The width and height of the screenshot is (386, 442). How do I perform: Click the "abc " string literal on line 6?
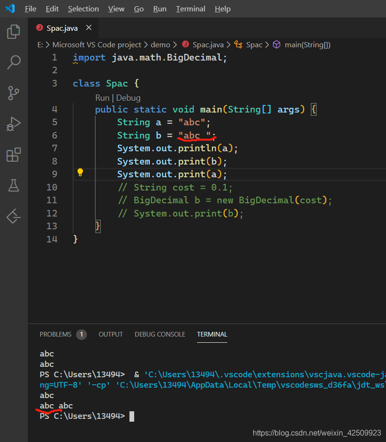coord(194,135)
